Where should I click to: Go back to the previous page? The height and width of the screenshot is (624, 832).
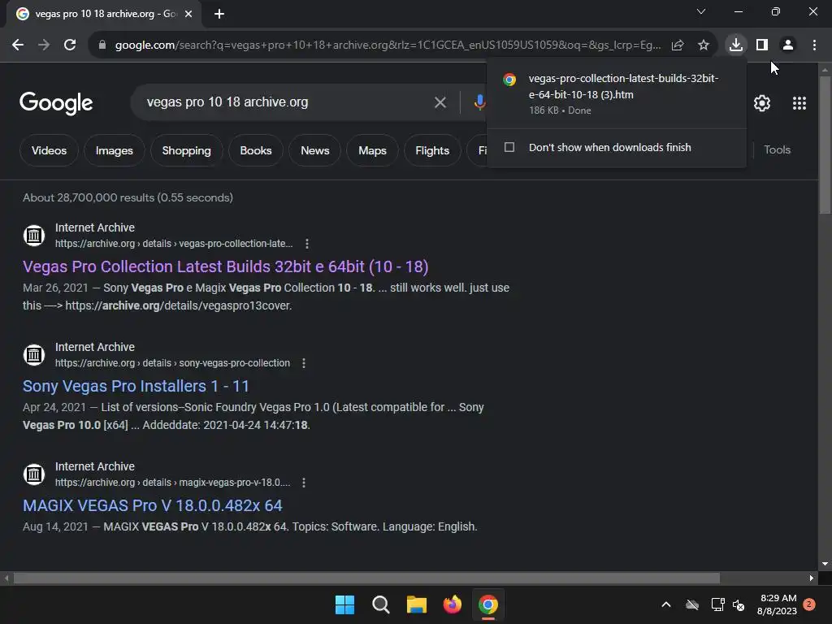tap(18, 45)
